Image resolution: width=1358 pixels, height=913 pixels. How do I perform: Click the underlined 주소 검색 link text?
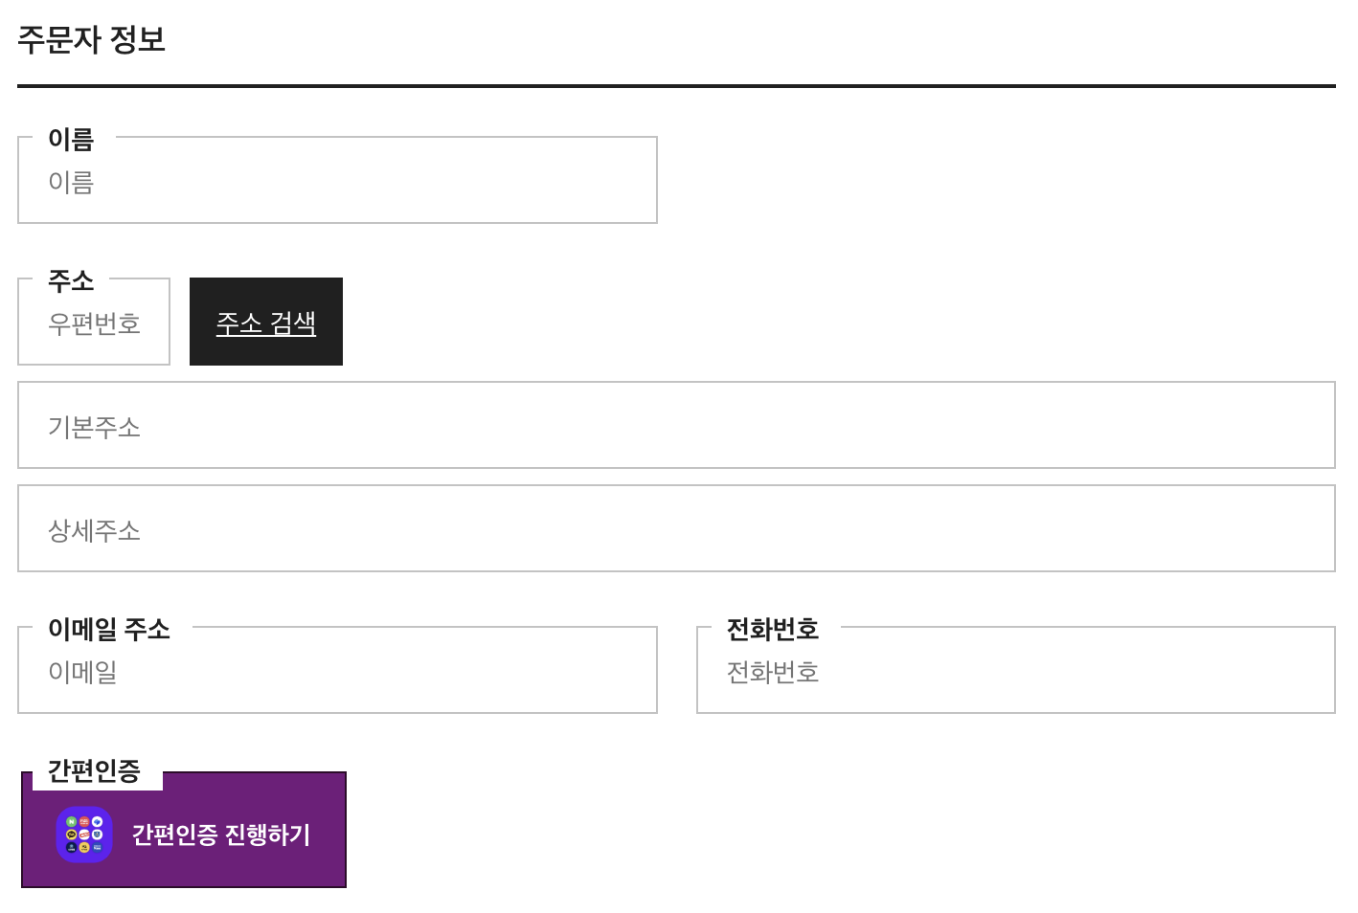click(x=266, y=323)
